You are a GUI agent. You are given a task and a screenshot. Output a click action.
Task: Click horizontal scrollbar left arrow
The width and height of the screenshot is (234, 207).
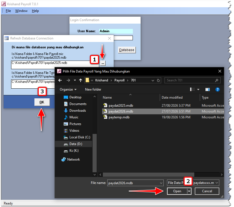pos(100,174)
